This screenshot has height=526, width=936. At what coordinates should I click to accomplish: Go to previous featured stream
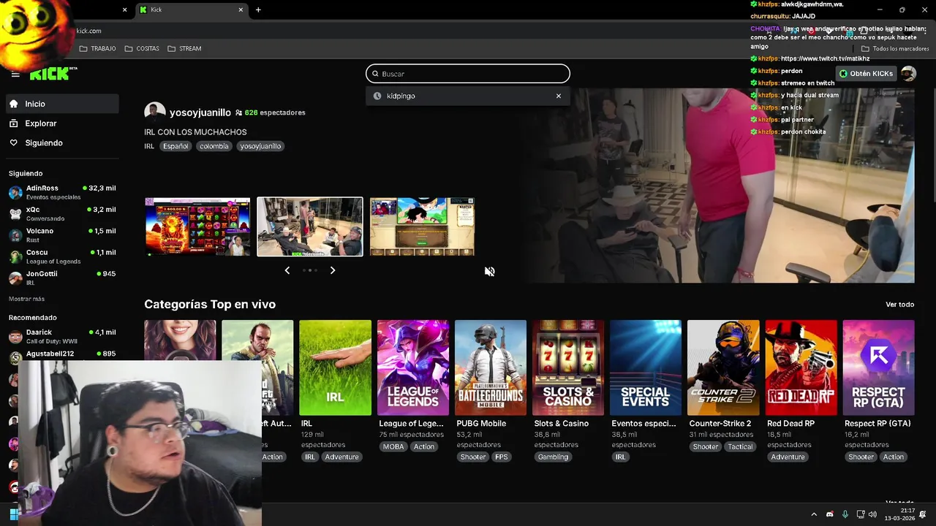pos(287,270)
